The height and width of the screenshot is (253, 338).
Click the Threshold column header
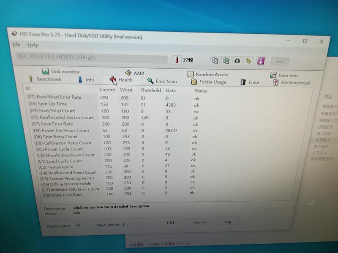pyautogui.click(x=150, y=90)
